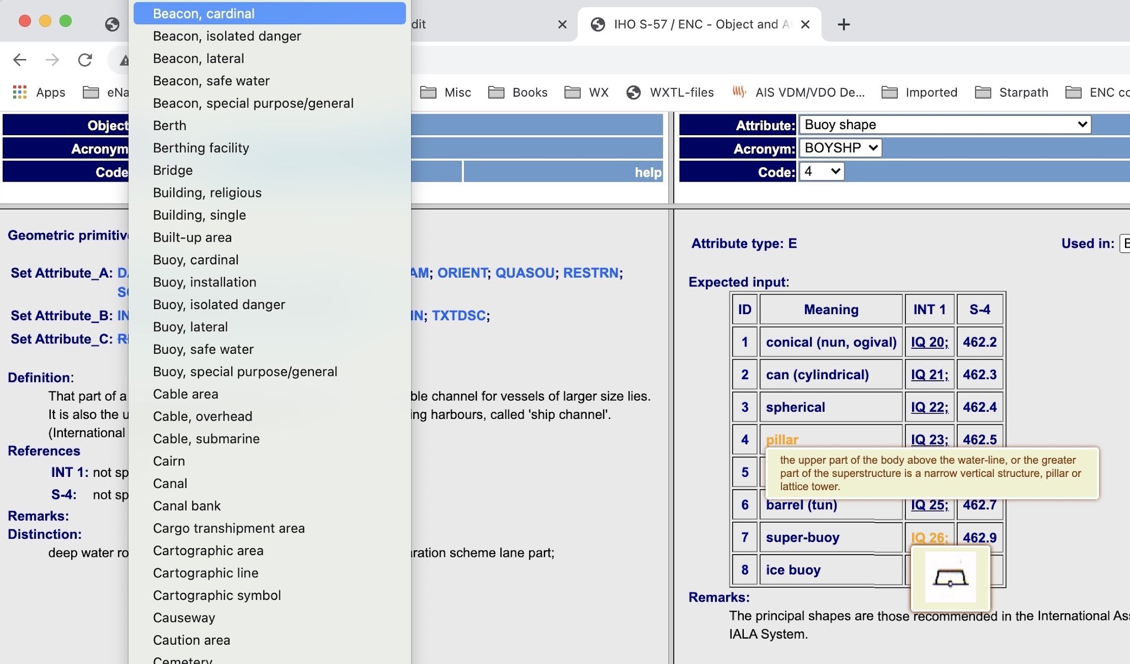Open a new browser tab
The image size is (1130, 664).
[843, 24]
